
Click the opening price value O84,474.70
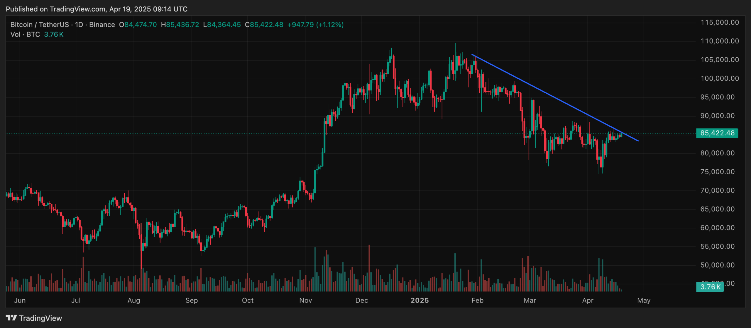click(138, 25)
